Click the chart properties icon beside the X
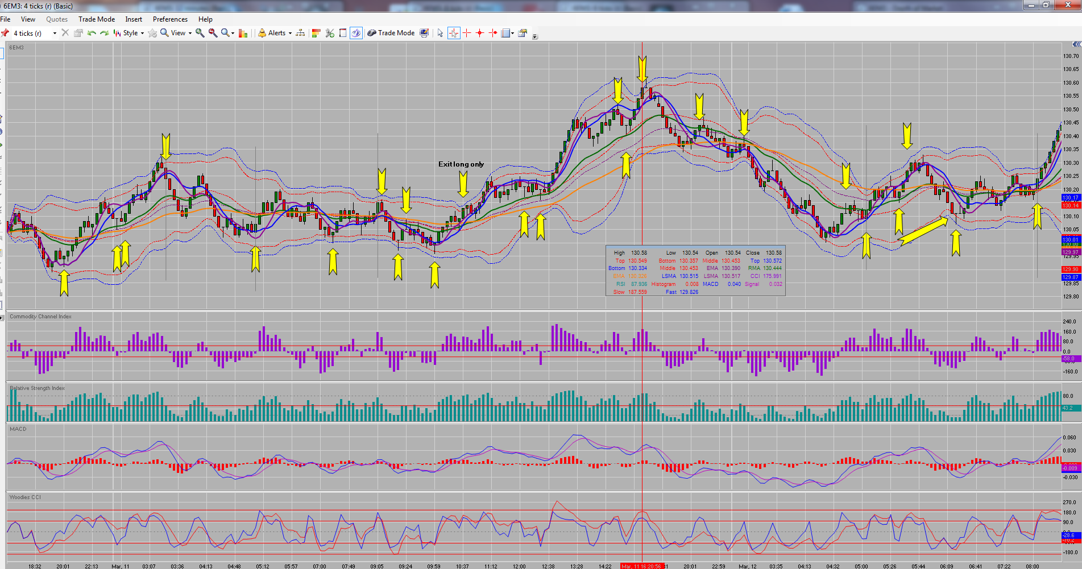Screen dimensions: 1082x569 (78, 33)
